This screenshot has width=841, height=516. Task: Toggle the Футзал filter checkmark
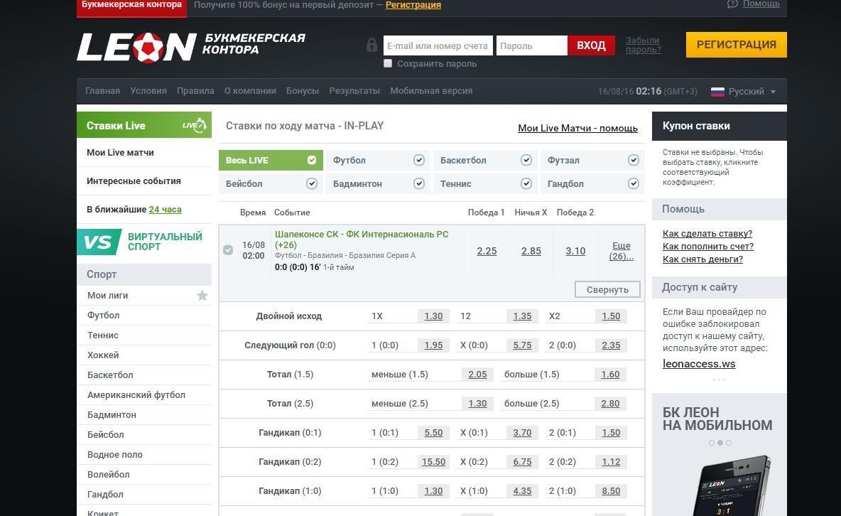[634, 160]
